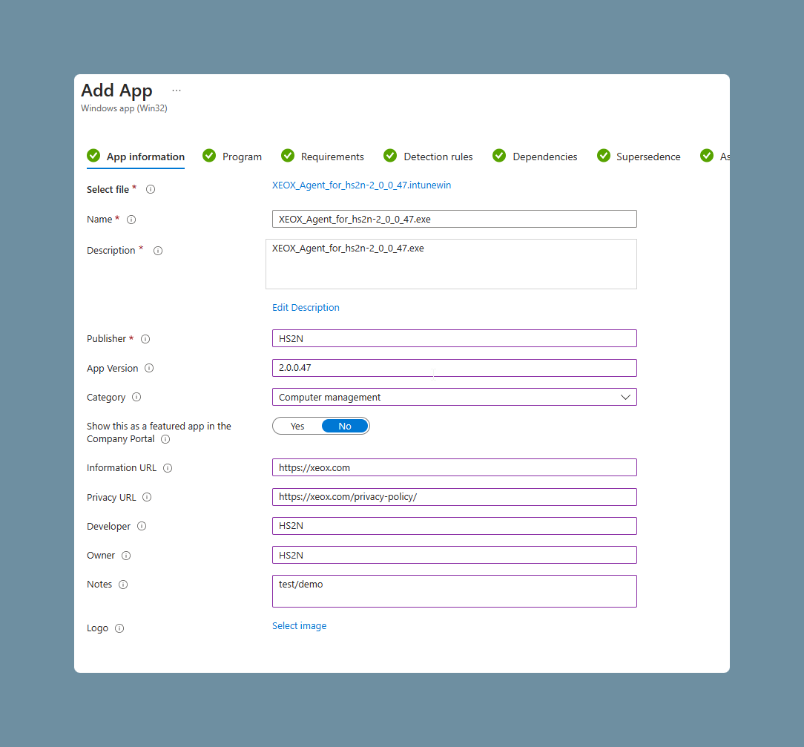804x747 pixels.
Task: Click the Information URL field
Action: [455, 467]
